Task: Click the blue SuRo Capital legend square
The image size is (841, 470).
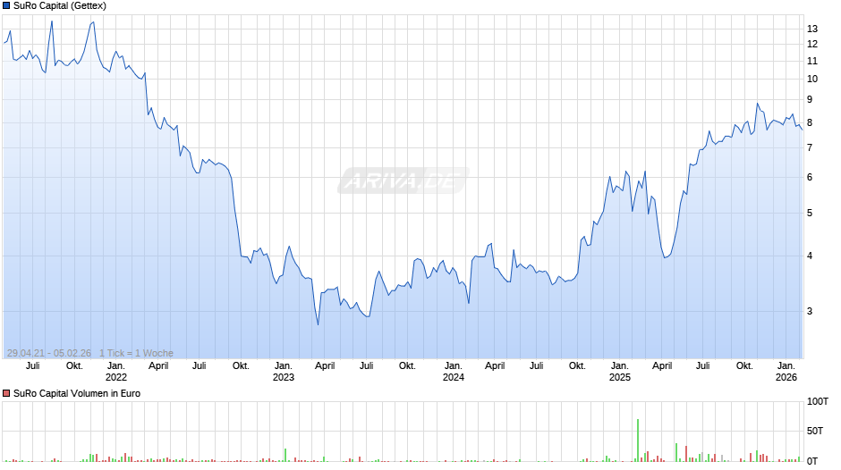Action: click(x=6, y=6)
